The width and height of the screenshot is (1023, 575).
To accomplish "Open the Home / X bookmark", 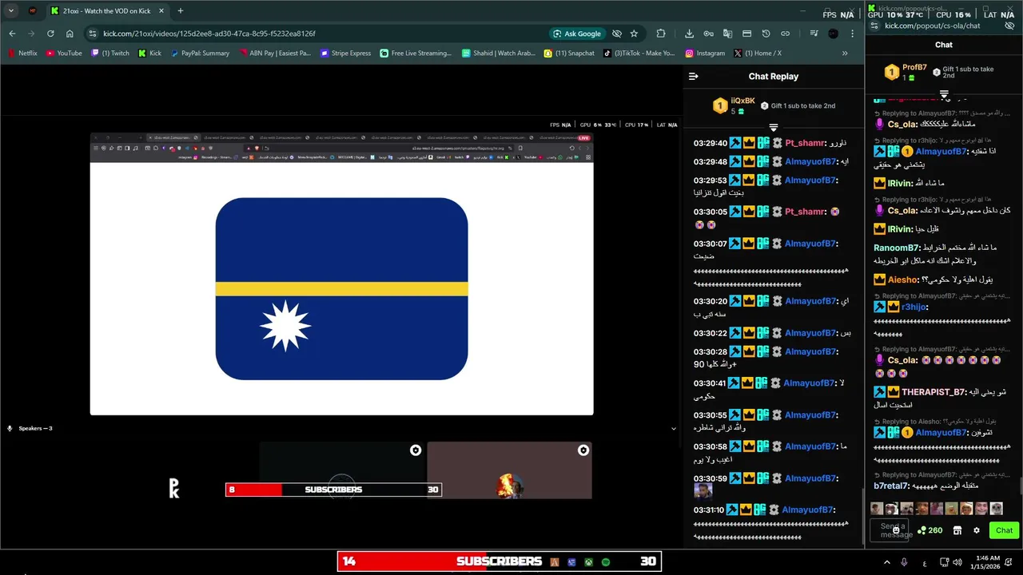I will tap(757, 54).
